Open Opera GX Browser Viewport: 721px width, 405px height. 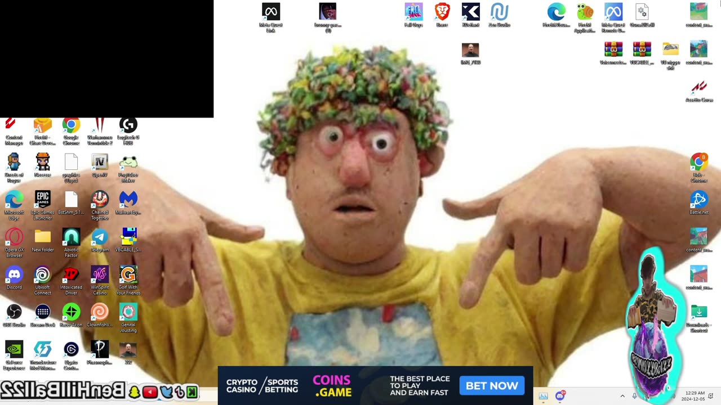pyautogui.click(x=14, y=243)
